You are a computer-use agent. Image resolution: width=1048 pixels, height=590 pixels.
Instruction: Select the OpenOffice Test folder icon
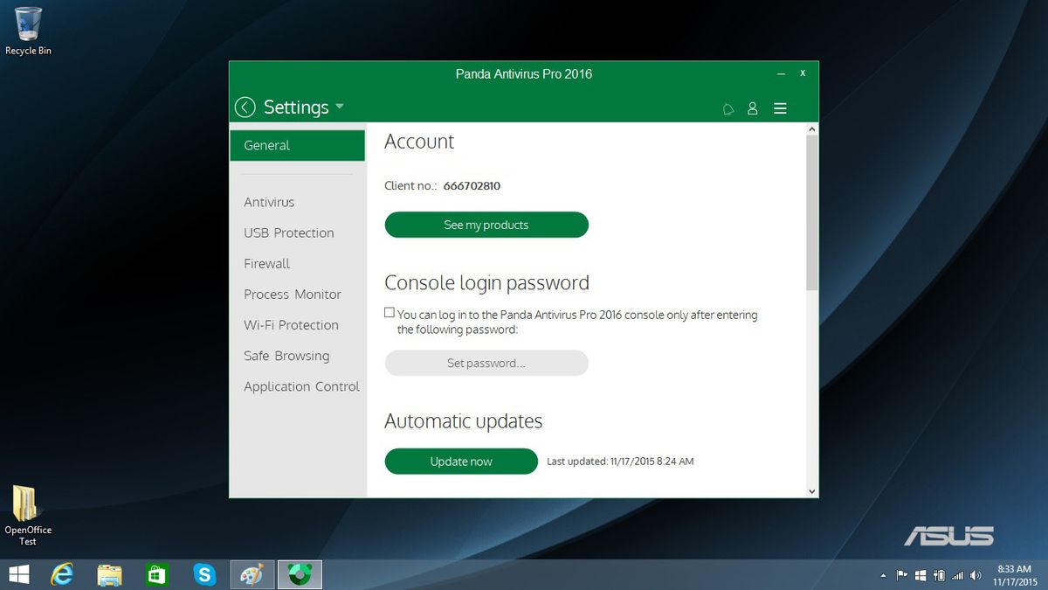click(x=28, y=516)
